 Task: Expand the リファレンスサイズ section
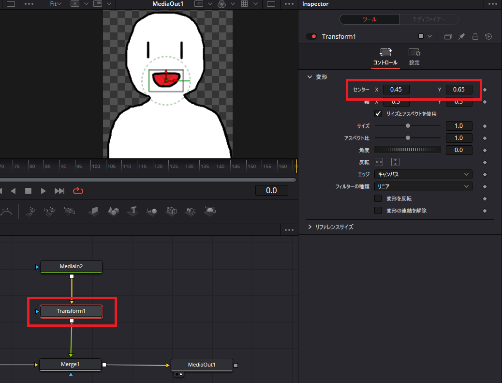click(310, 227)
